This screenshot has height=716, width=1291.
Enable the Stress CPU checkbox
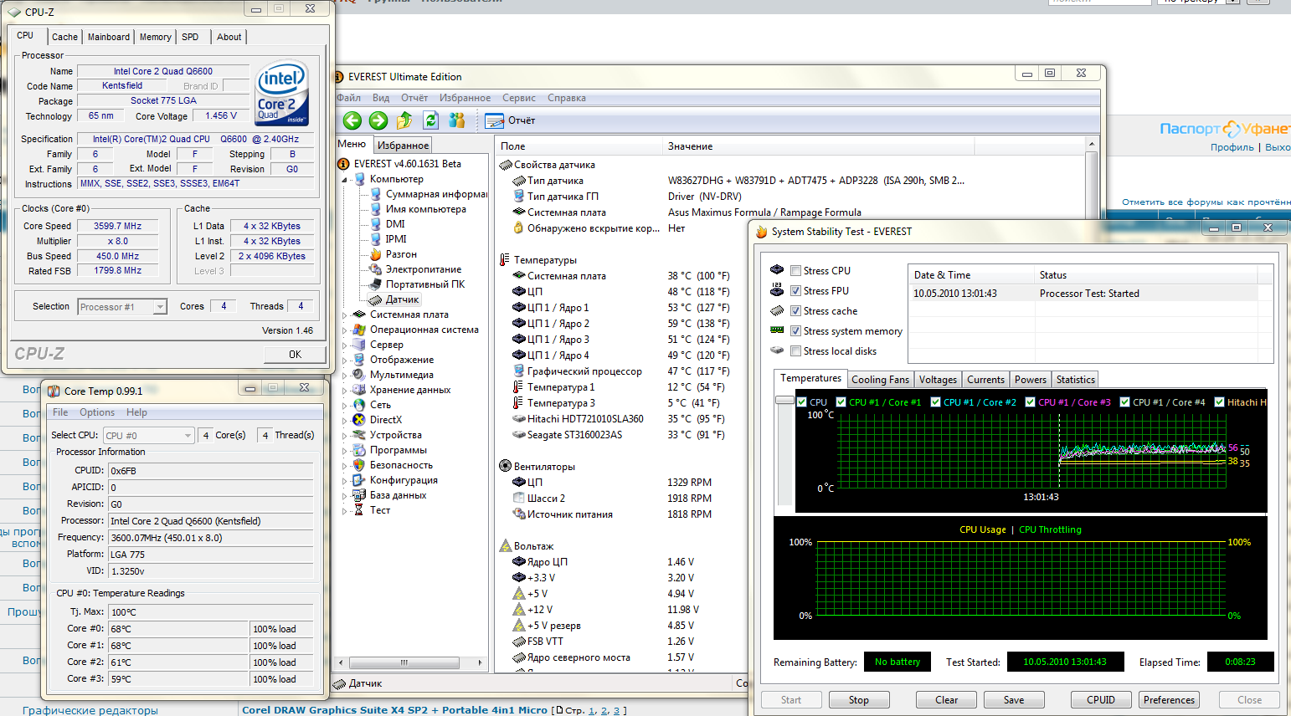[x=796, y=271]
